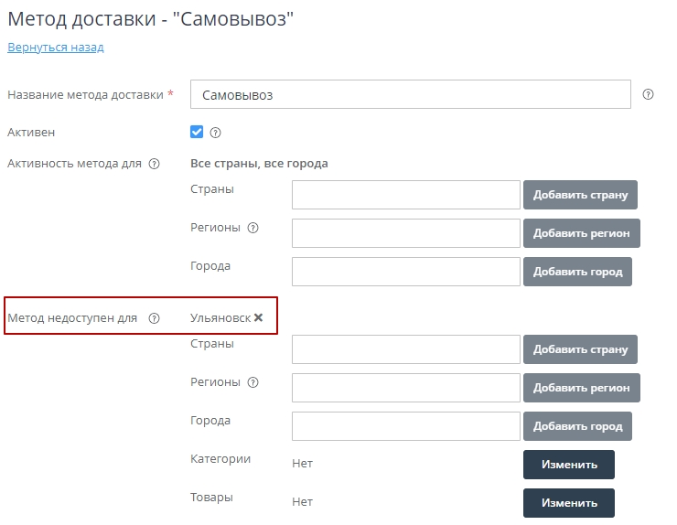Click help icon beside Активность метода для
This screenshot has width=677, height=525.
point(154,164)
